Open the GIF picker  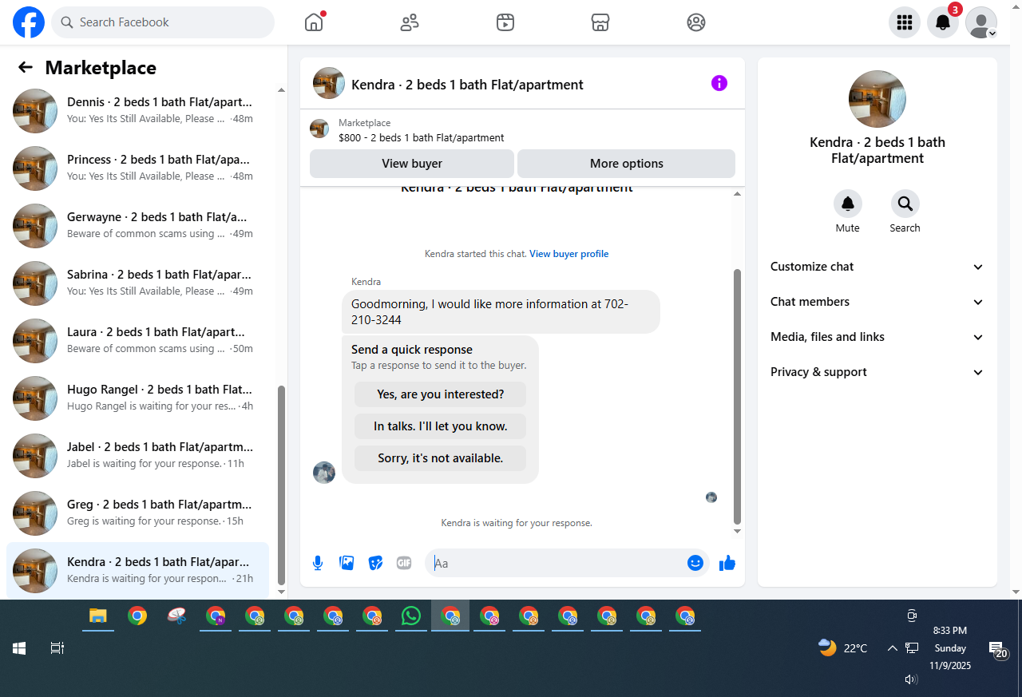404,563
